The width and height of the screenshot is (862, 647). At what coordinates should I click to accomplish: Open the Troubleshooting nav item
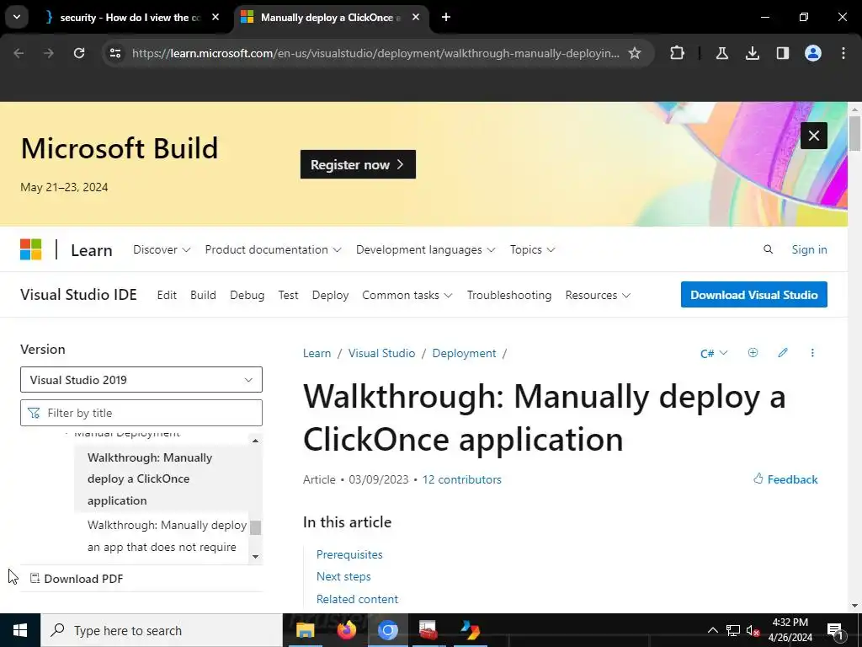(509, 295)
